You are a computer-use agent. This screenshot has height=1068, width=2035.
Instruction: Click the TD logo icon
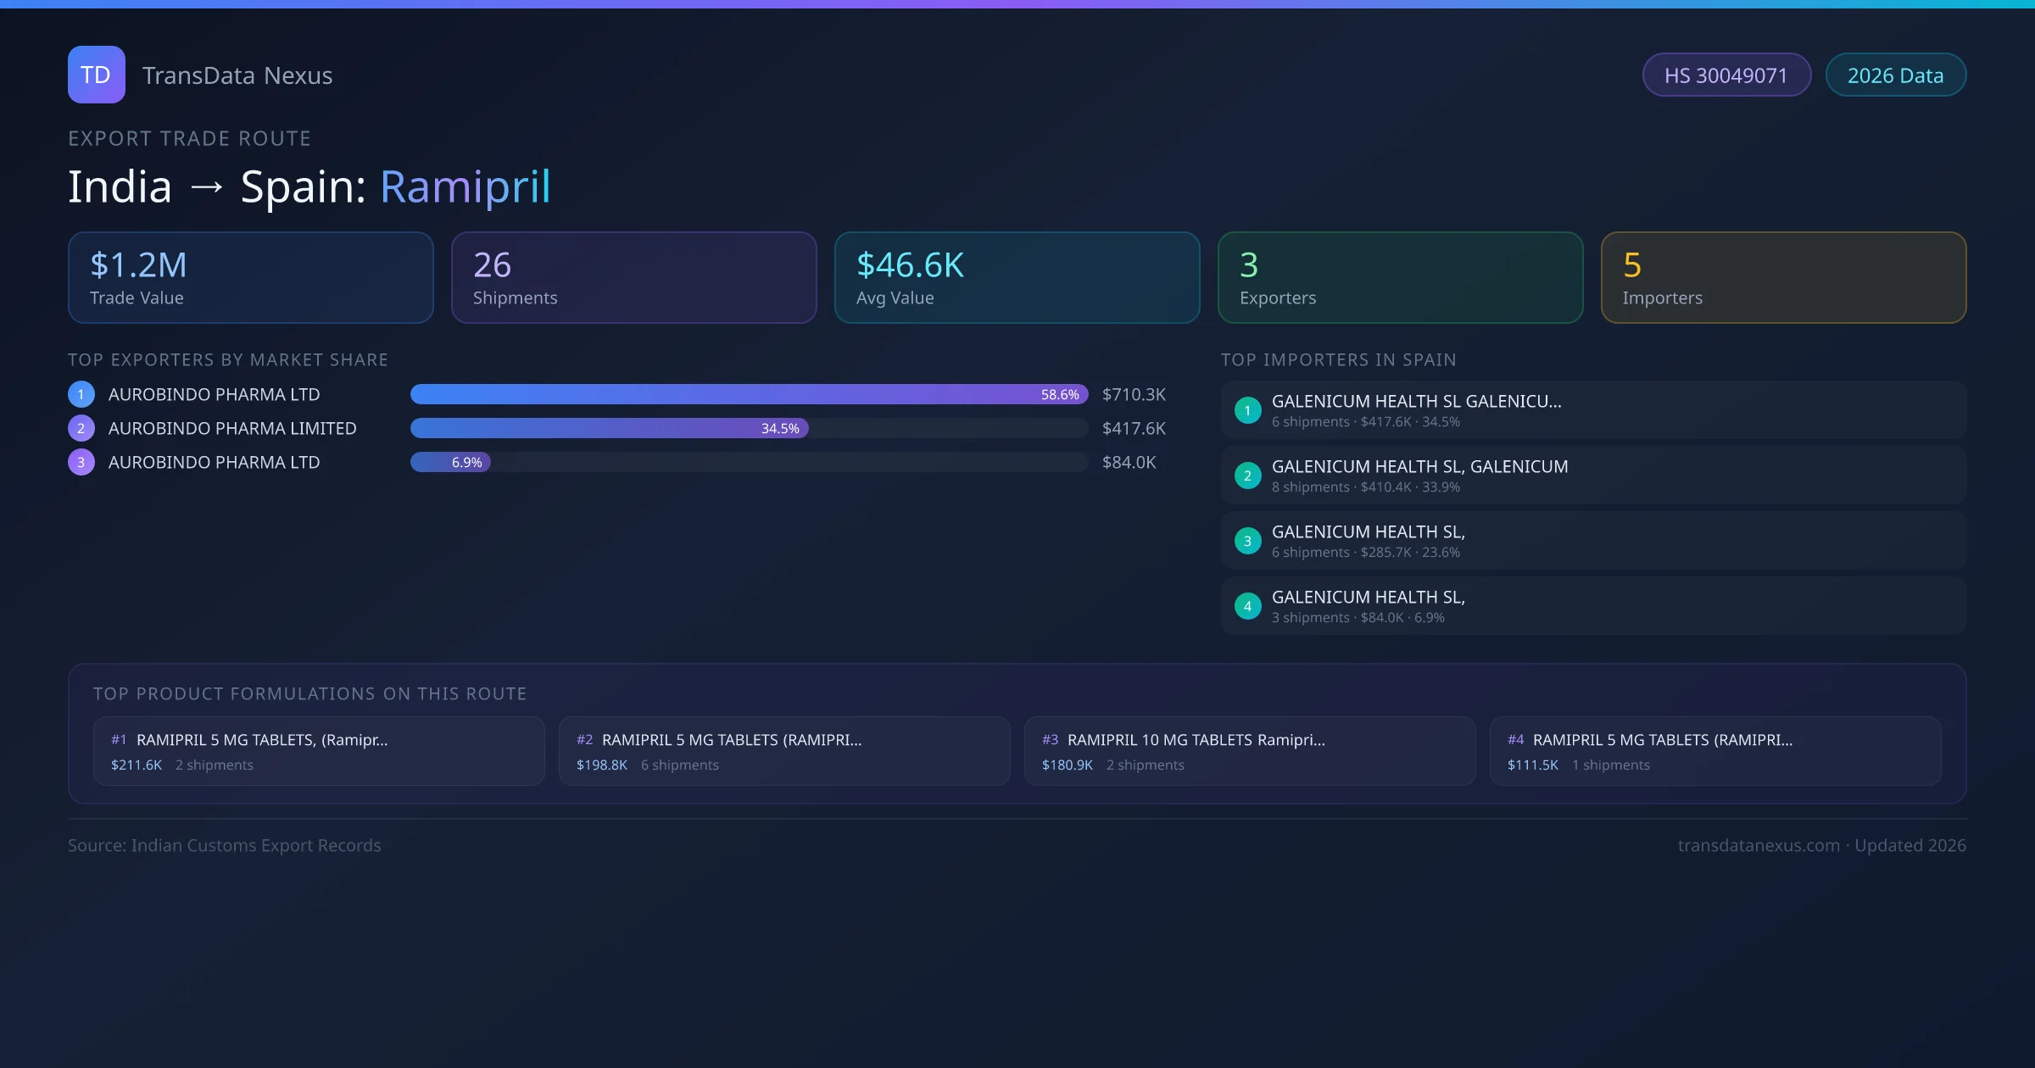coord(96,75)
